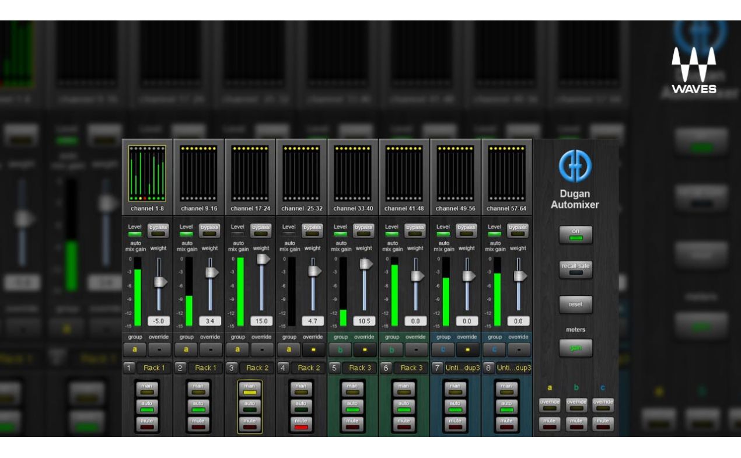This screenshot has height=458, width=741.
Task: Toggle bypass on channel 5
Action: [363, 230]
